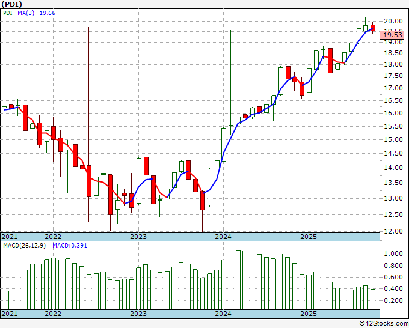This screenshot has width=409, height=328.
Task: Click the 12.00 price axis label
Action: [x=393, y=231]
